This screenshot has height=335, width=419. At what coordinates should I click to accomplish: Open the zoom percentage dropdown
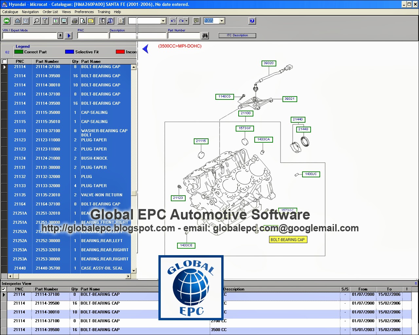[x=222, y=21]
